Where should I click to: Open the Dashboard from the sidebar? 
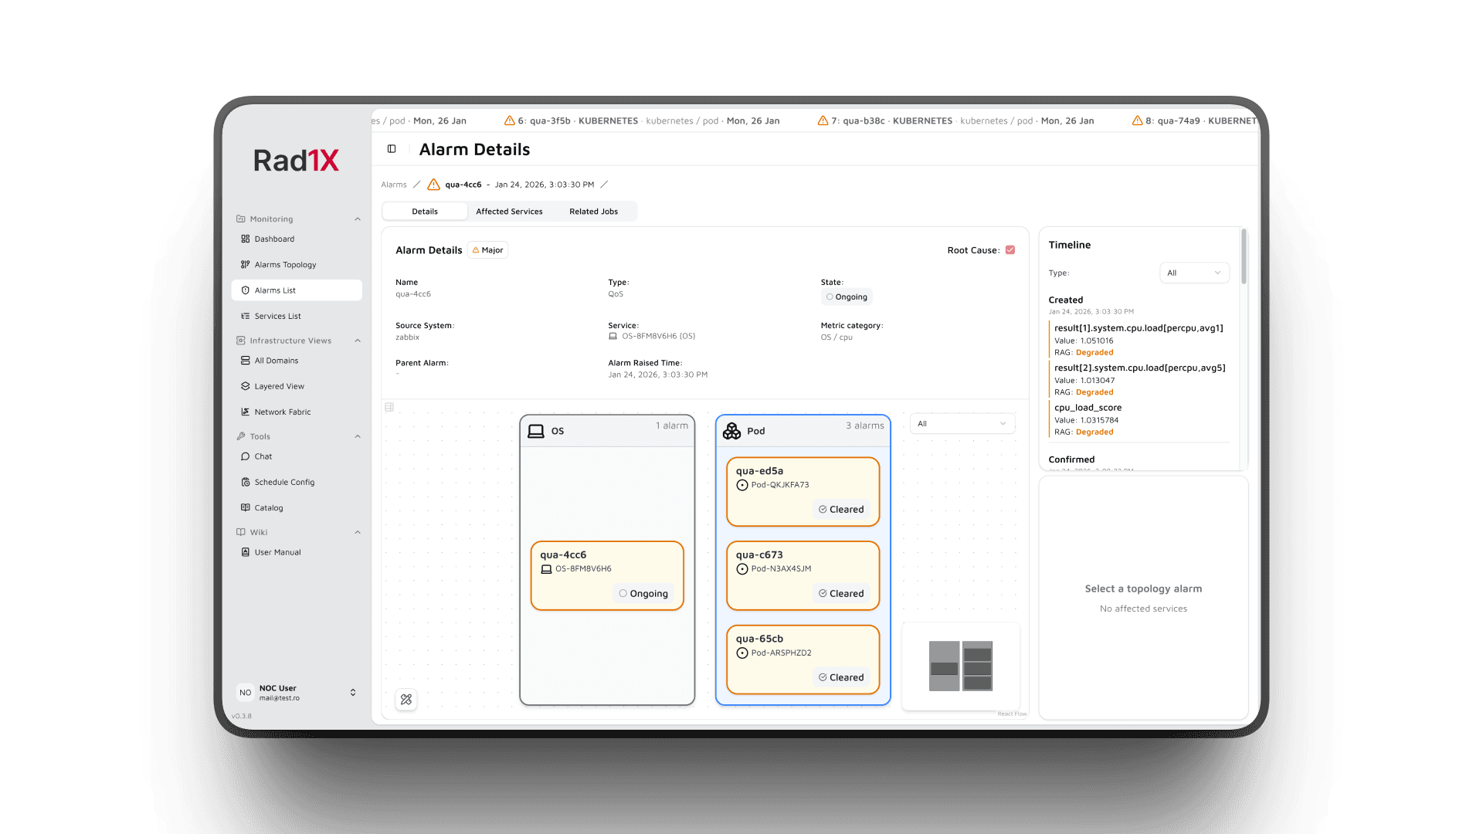click(274, 239)
